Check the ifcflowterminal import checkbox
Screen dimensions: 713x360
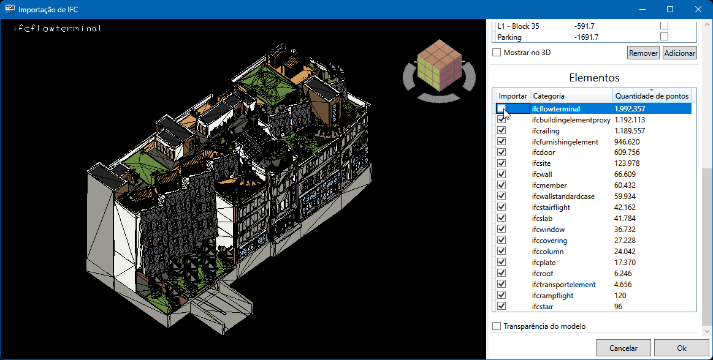pos(501,109)
